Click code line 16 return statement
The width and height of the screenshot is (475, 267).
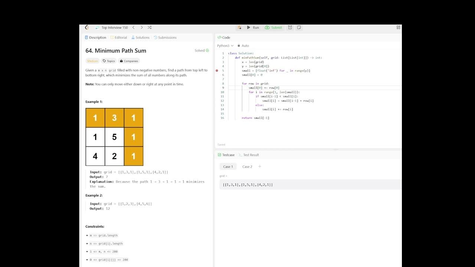click(255, 118)
